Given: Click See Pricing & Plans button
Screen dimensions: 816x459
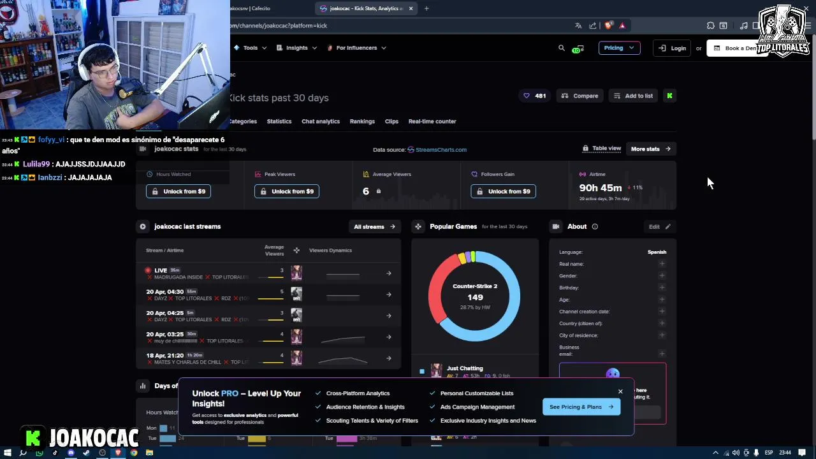Looking at the screenshot, I should click(581, 407).
